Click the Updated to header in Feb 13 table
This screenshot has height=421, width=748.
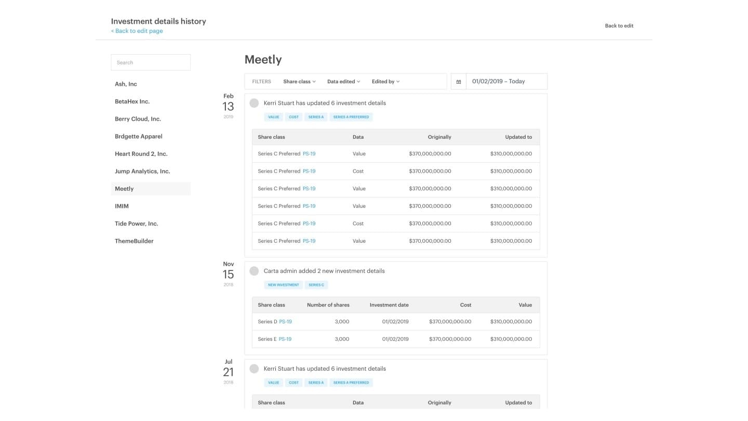click(518, 137)
